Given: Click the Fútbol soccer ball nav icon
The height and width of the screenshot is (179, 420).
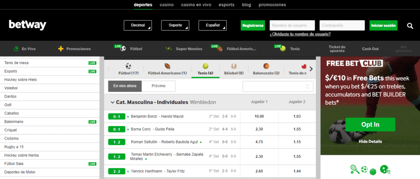Looking at the screenshot, I should click(123, 49).
